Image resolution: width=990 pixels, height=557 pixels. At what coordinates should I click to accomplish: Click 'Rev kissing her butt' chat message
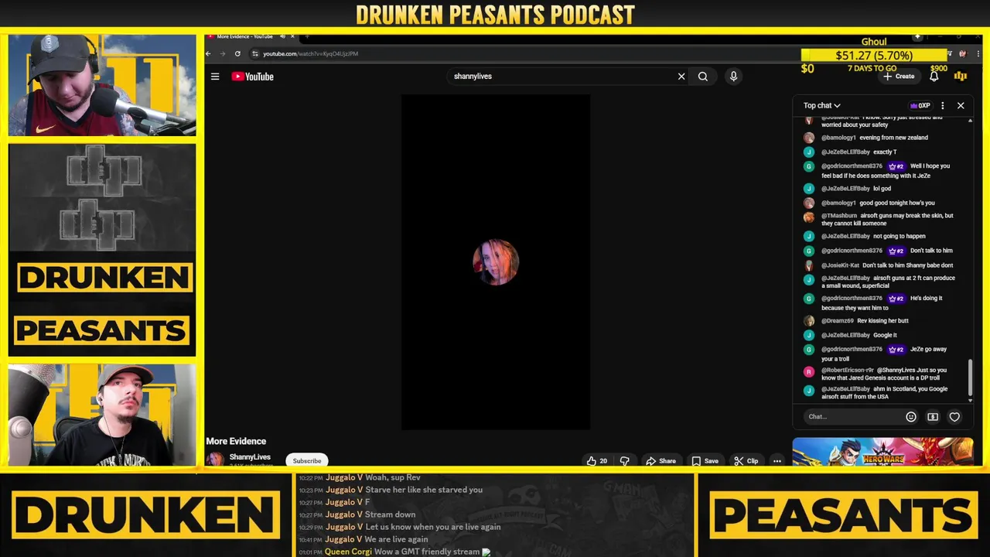[883, 321]
